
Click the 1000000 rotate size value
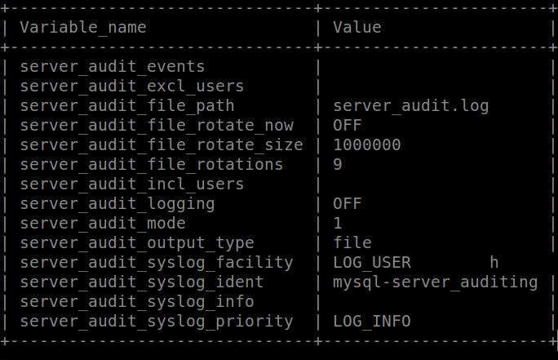pyautogui.click(x=366, y=144)
